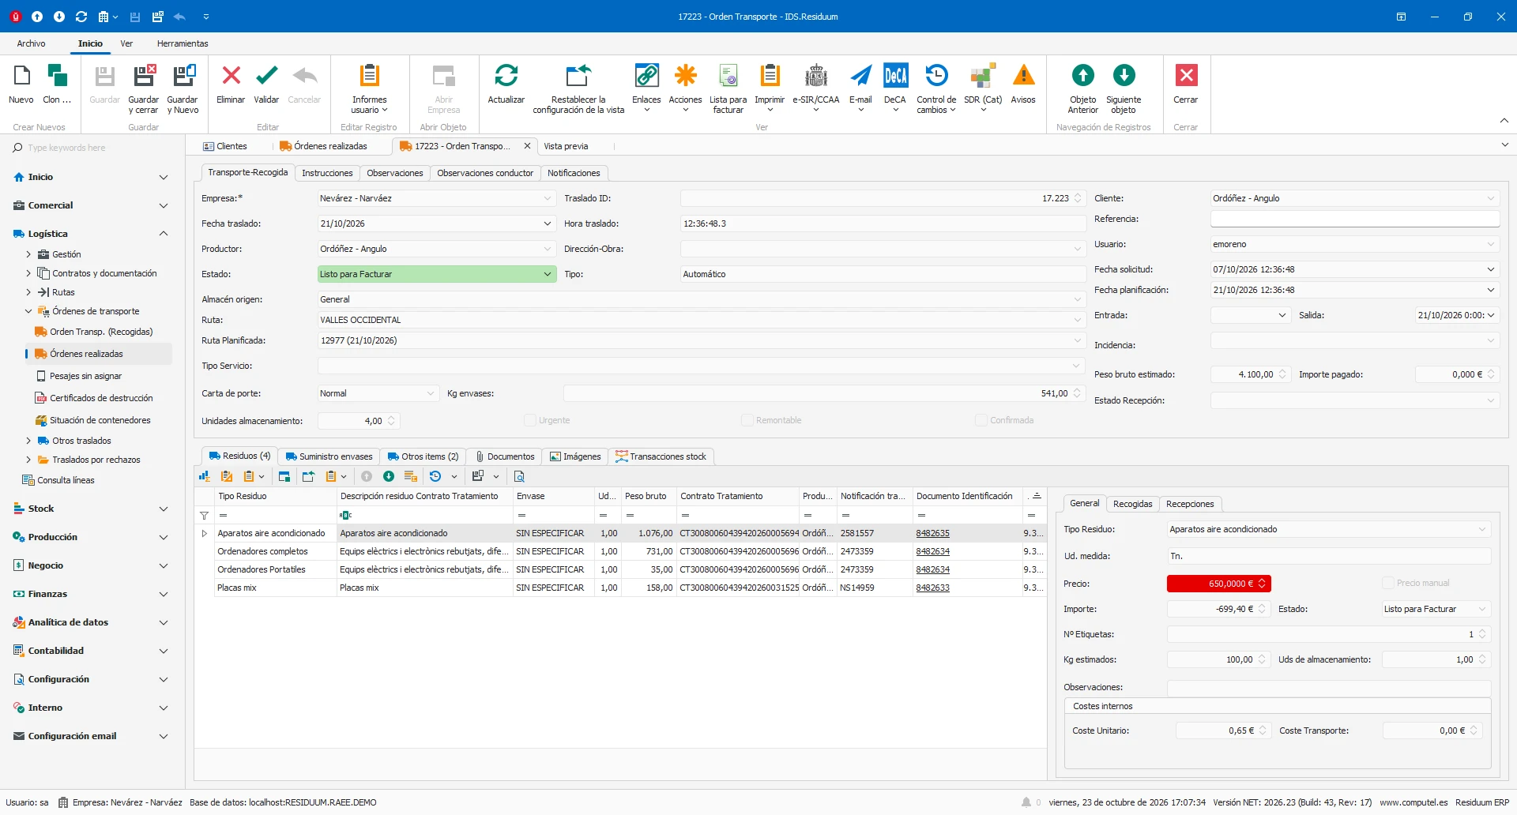Enable the Urgente checkbox
Image resolution: width=1517 pixels, height=815 pixels.
(530, 420)
